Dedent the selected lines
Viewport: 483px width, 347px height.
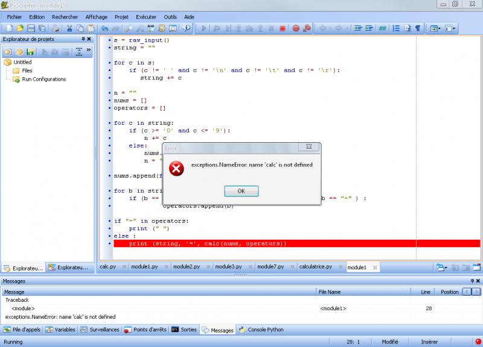tap(357, 28)
